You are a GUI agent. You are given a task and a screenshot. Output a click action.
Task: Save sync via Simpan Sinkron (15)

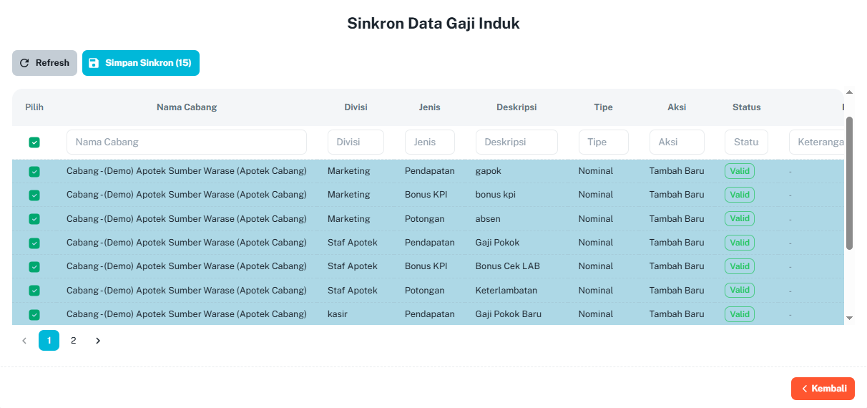coord(141,63)
